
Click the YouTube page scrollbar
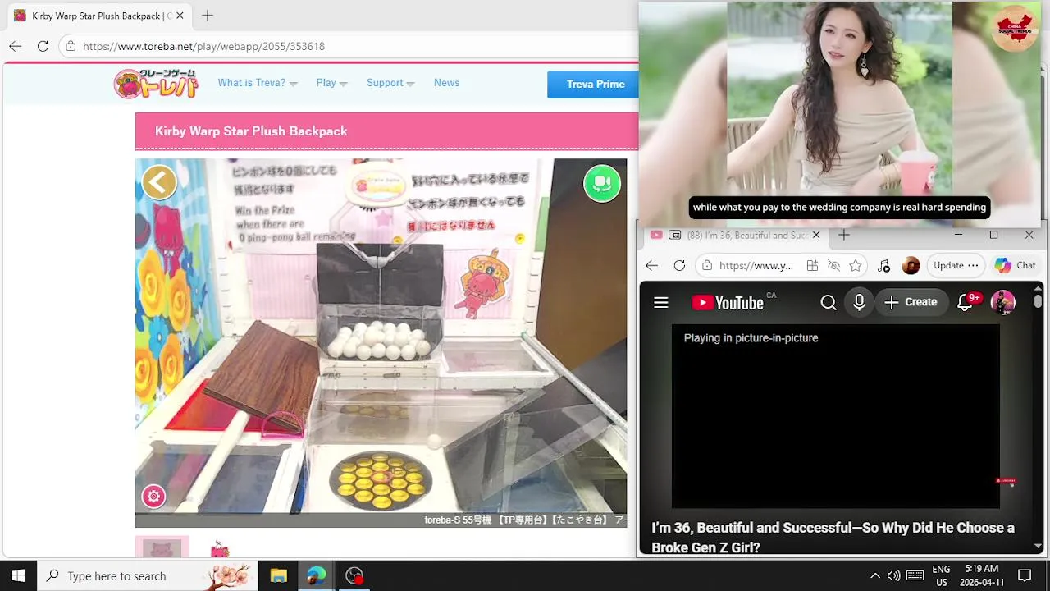1038,301
